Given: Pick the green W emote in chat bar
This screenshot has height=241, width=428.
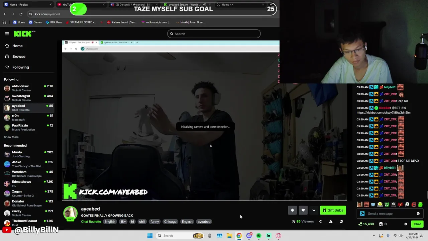Looking at the screenshot, I should [387, 205].
